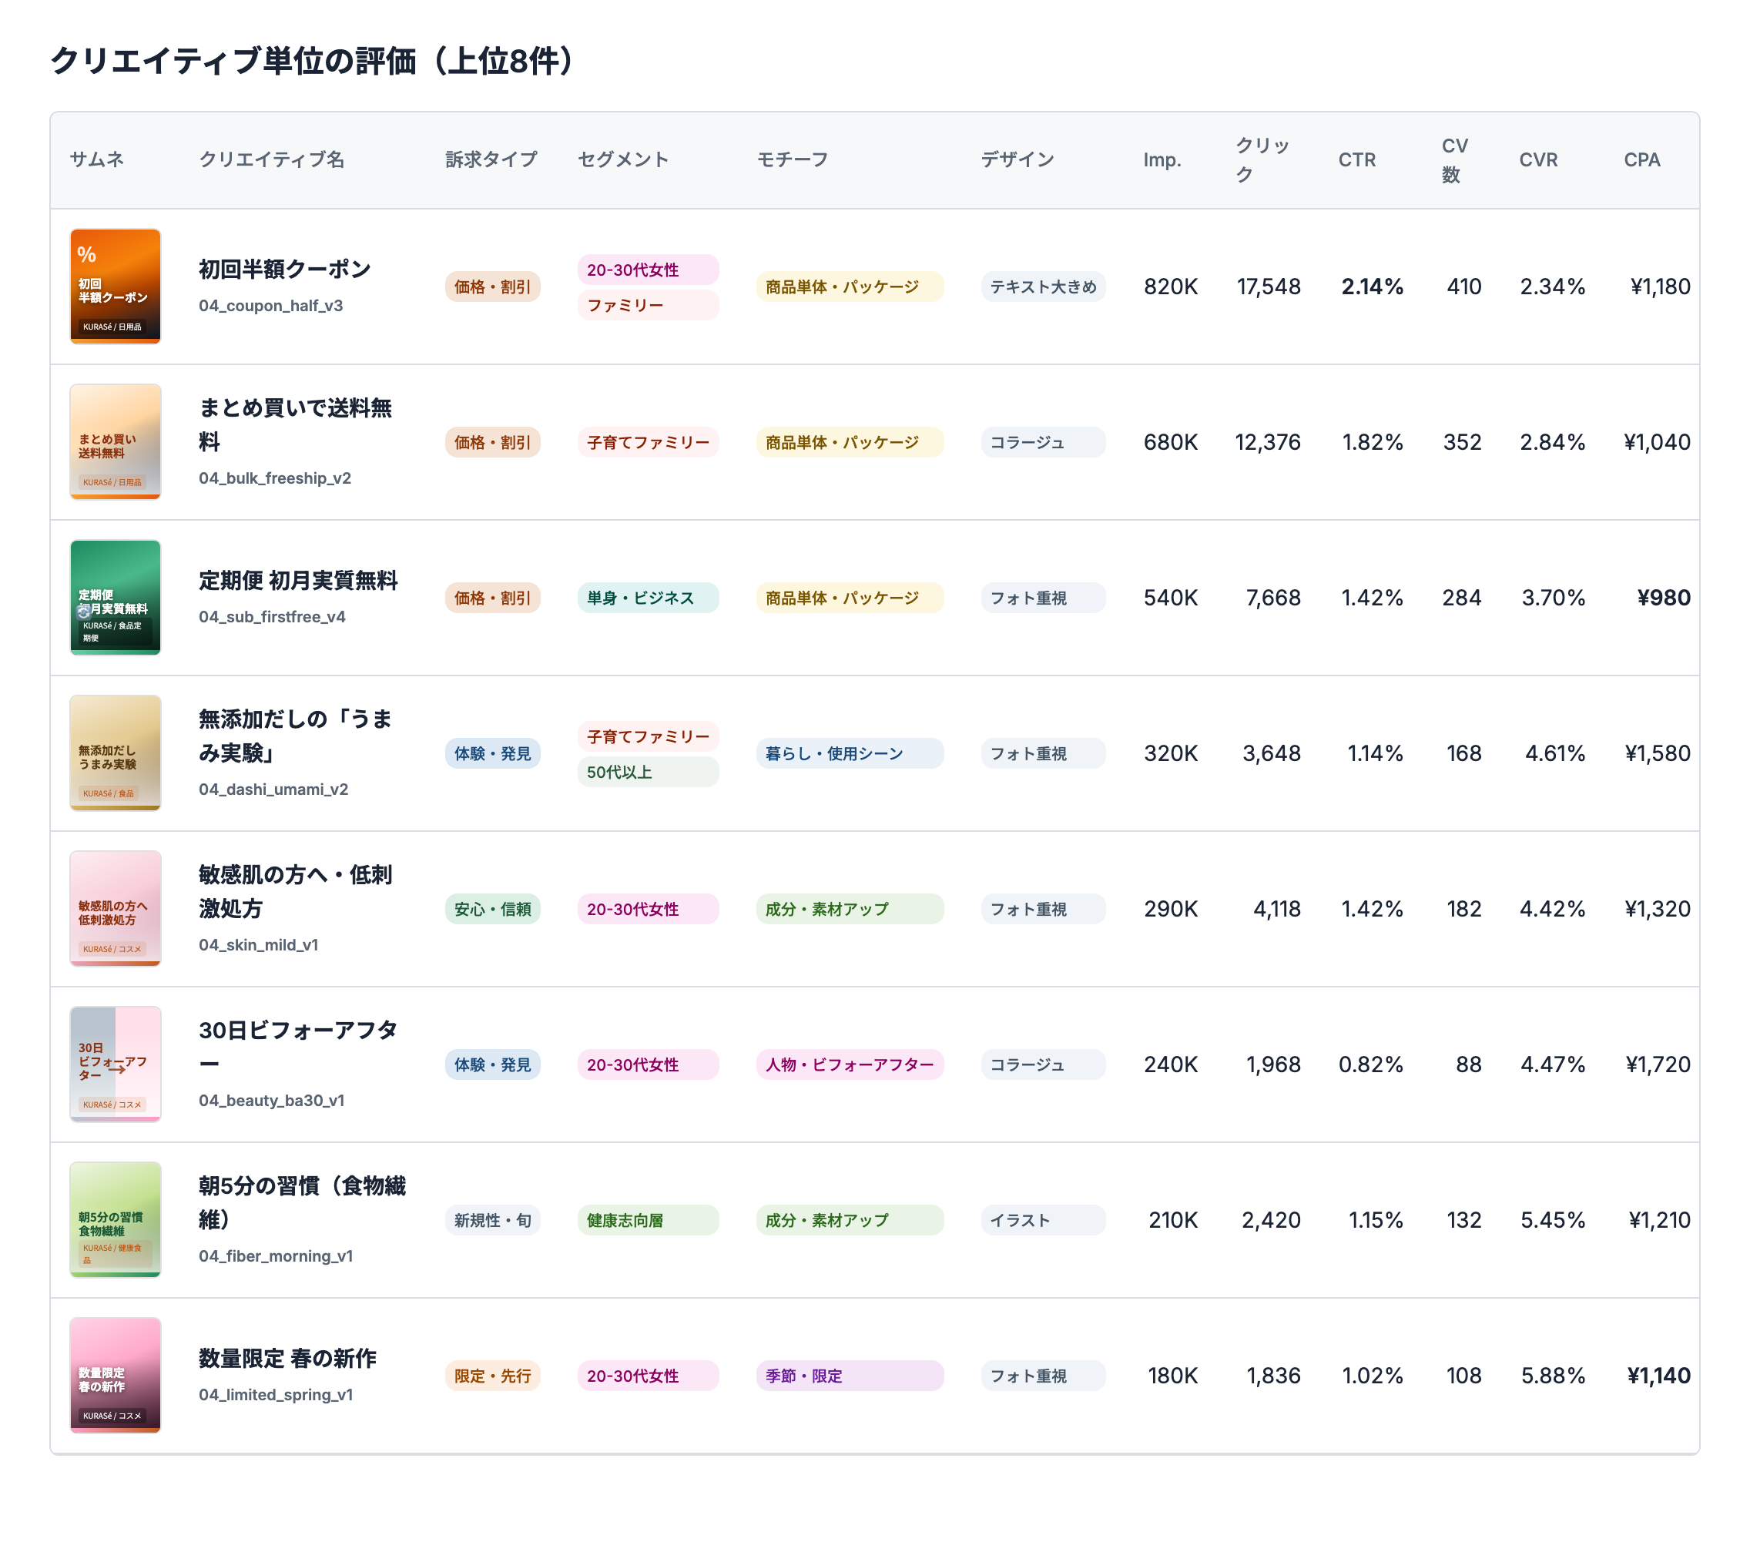Click the 安心・信頼 appeal tag

pyautogui.click(x=492, y=910)
